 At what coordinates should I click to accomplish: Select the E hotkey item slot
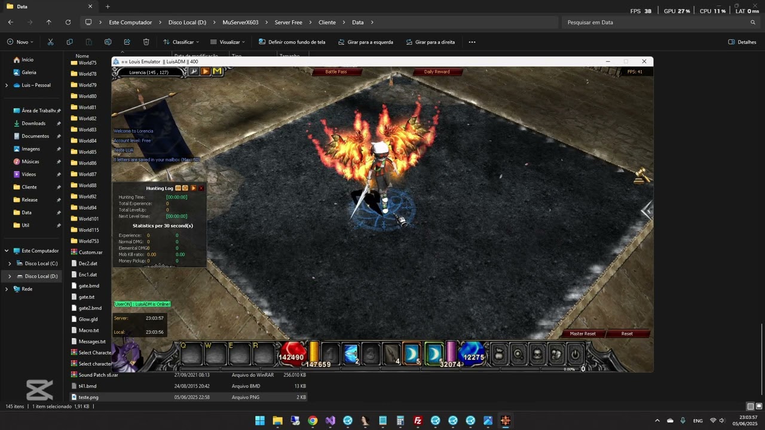click(239, 354)
